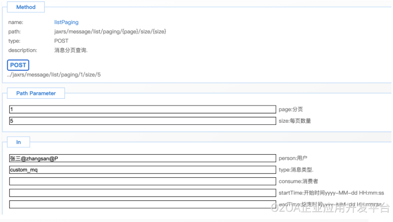The width and height of the screenshot is (393, 222).
Task: Click the type:消息类型 field label
Action: pos(296,169)
